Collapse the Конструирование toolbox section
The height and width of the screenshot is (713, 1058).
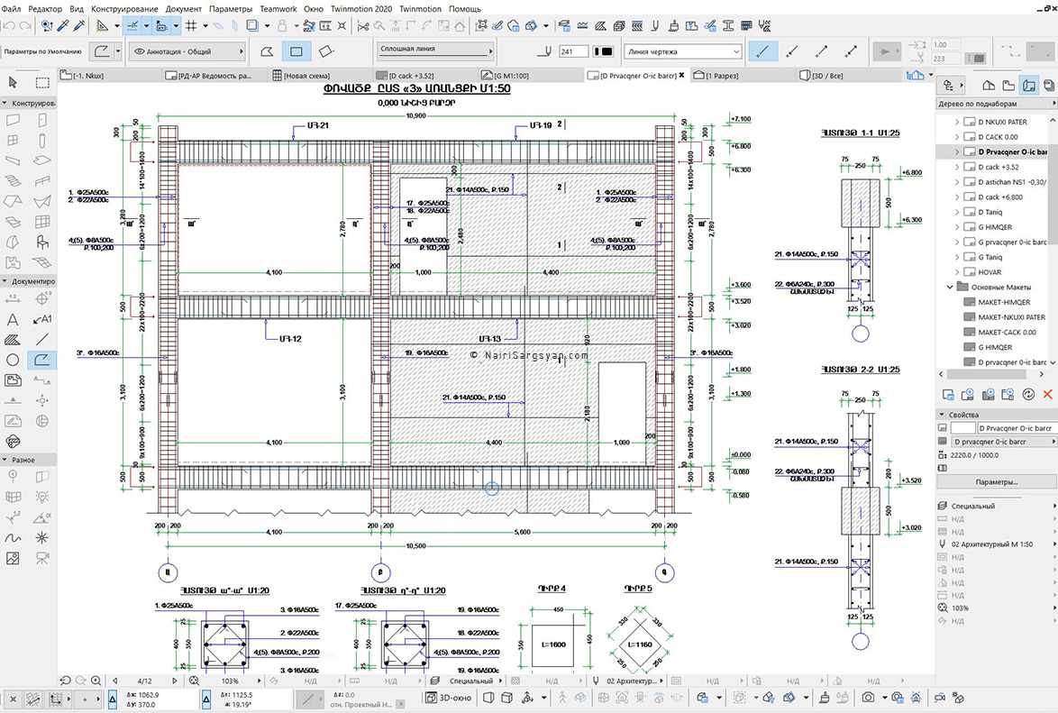pos(5,104)
